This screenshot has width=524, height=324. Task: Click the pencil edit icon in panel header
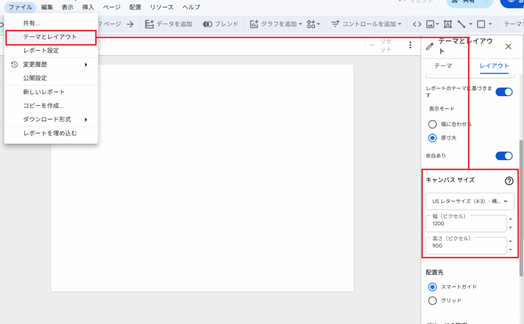[430, 46]
